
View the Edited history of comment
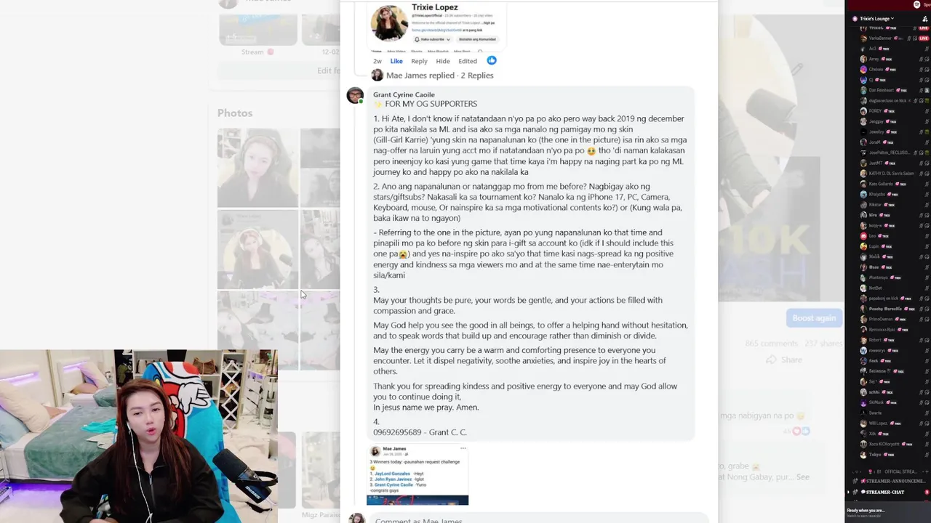pos(468,61)
